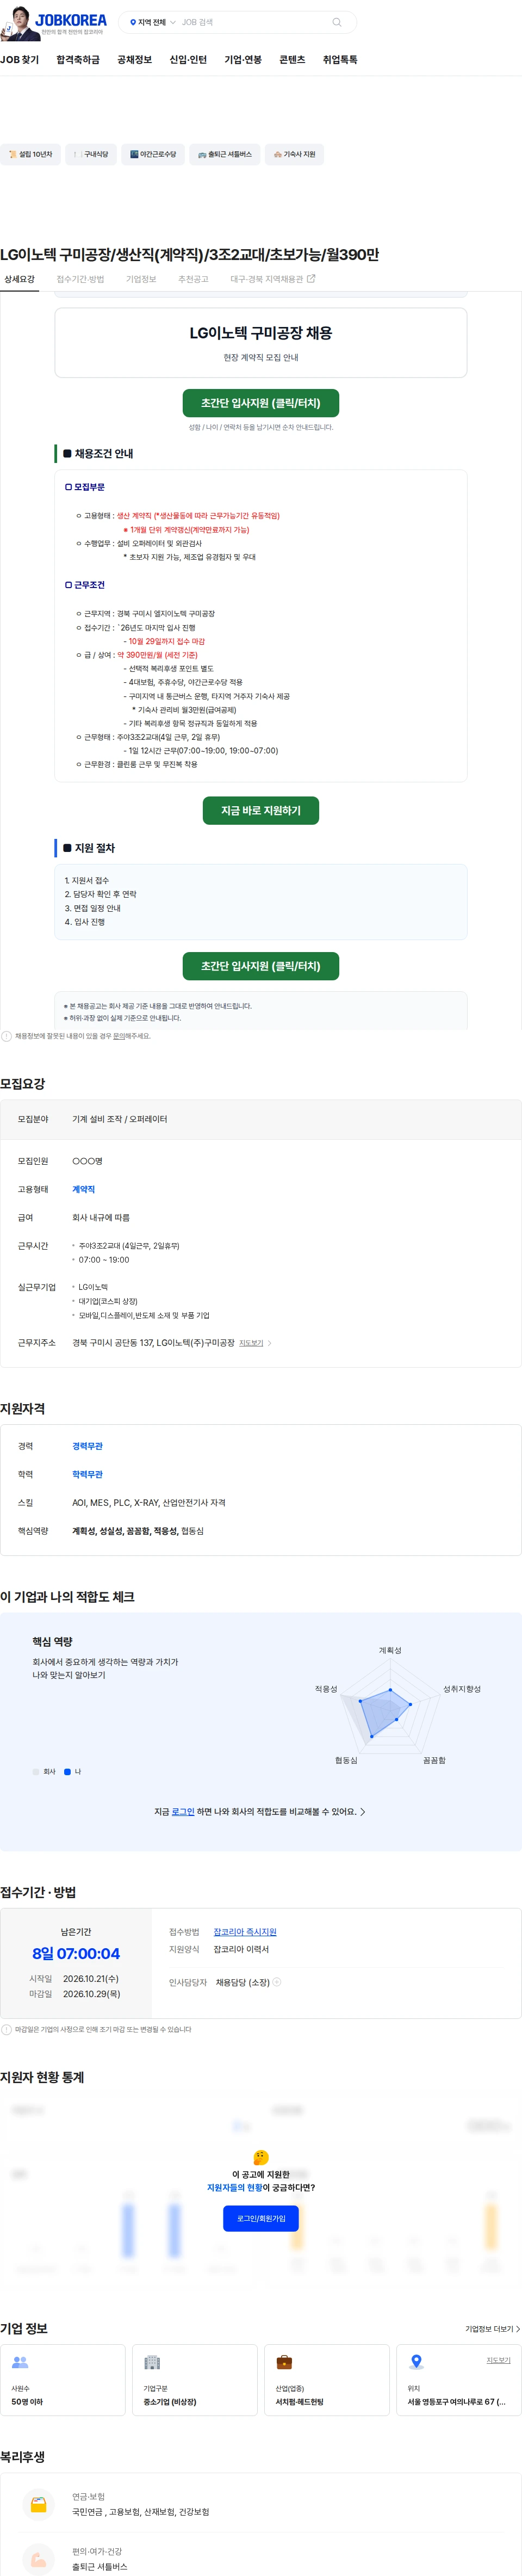Click external-link icon beside 지역채용관

tap(310, 279)
